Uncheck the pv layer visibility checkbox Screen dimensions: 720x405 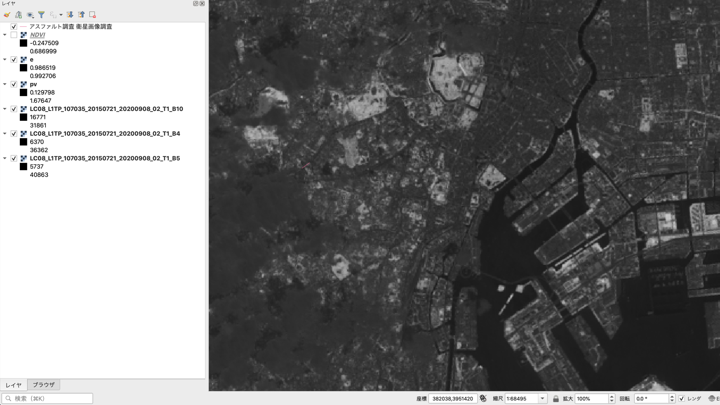[x=14, y=84]
